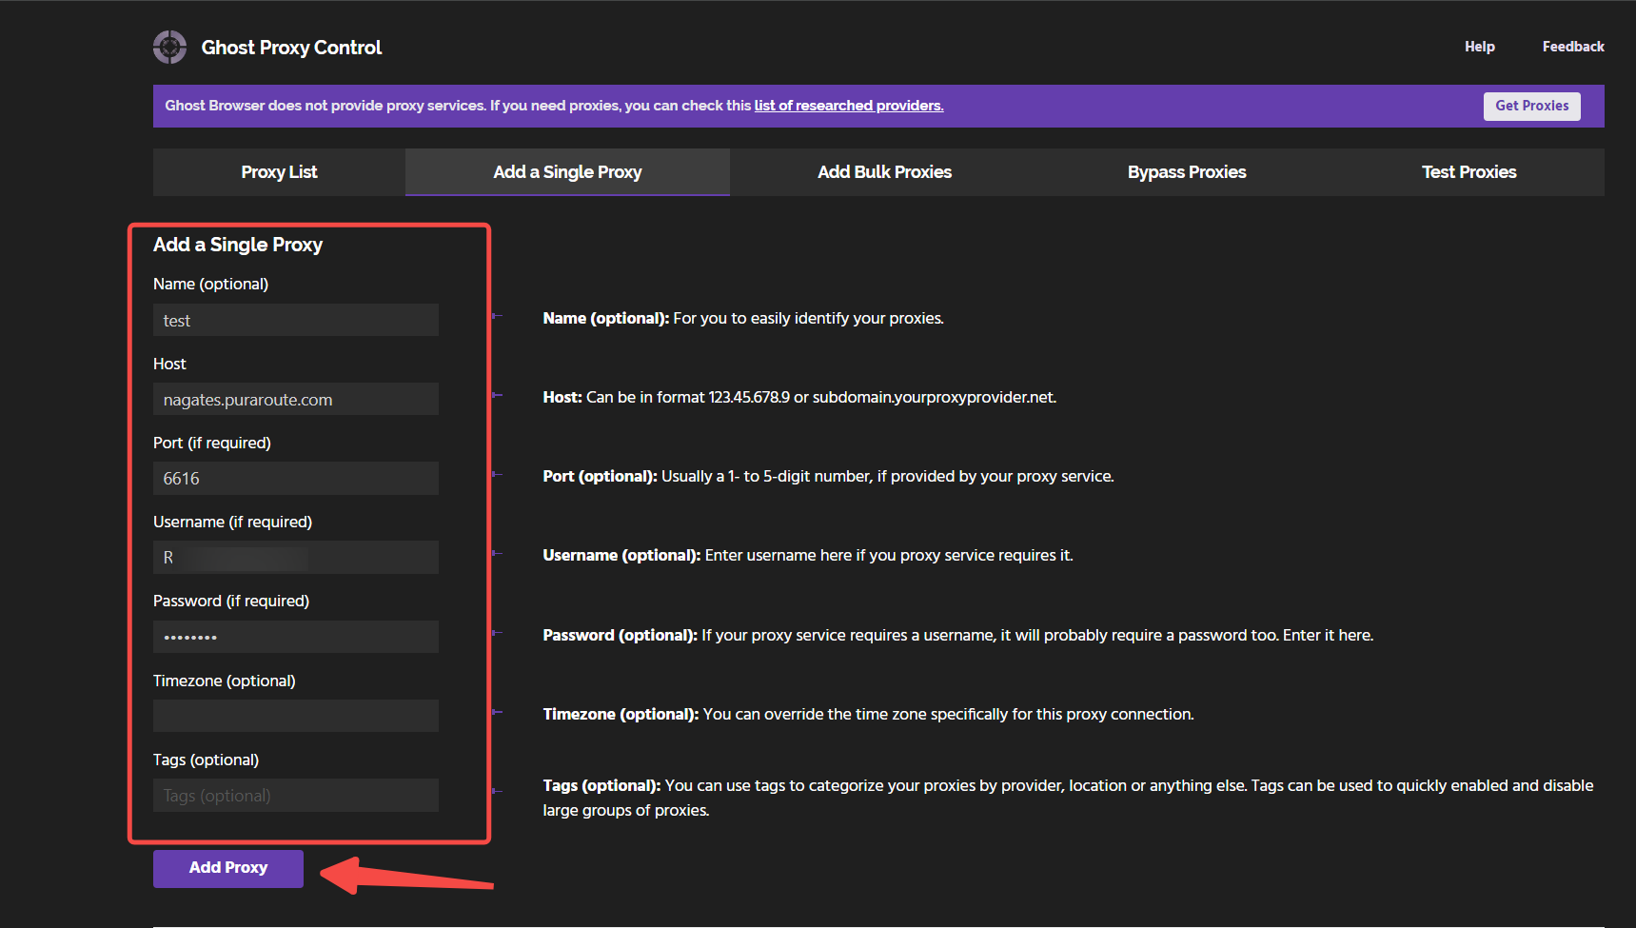Click the Timezone (optional) field label
The width and height of the screenshot is (1636, 928).
pyautogui.click(x=225, y=681)
